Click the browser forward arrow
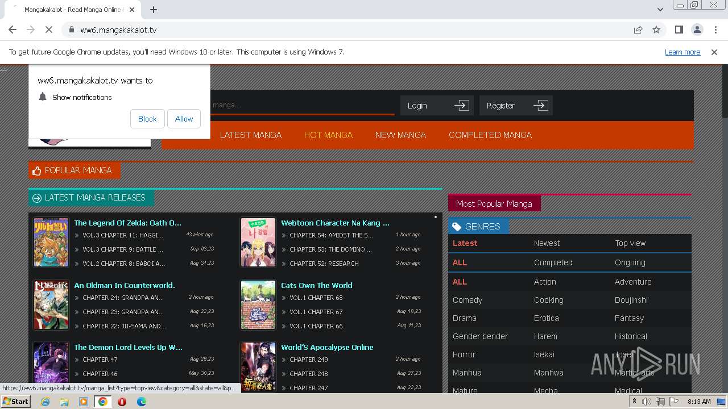The height and width of the screenshot is (409, 728). [x=31, y=30]
